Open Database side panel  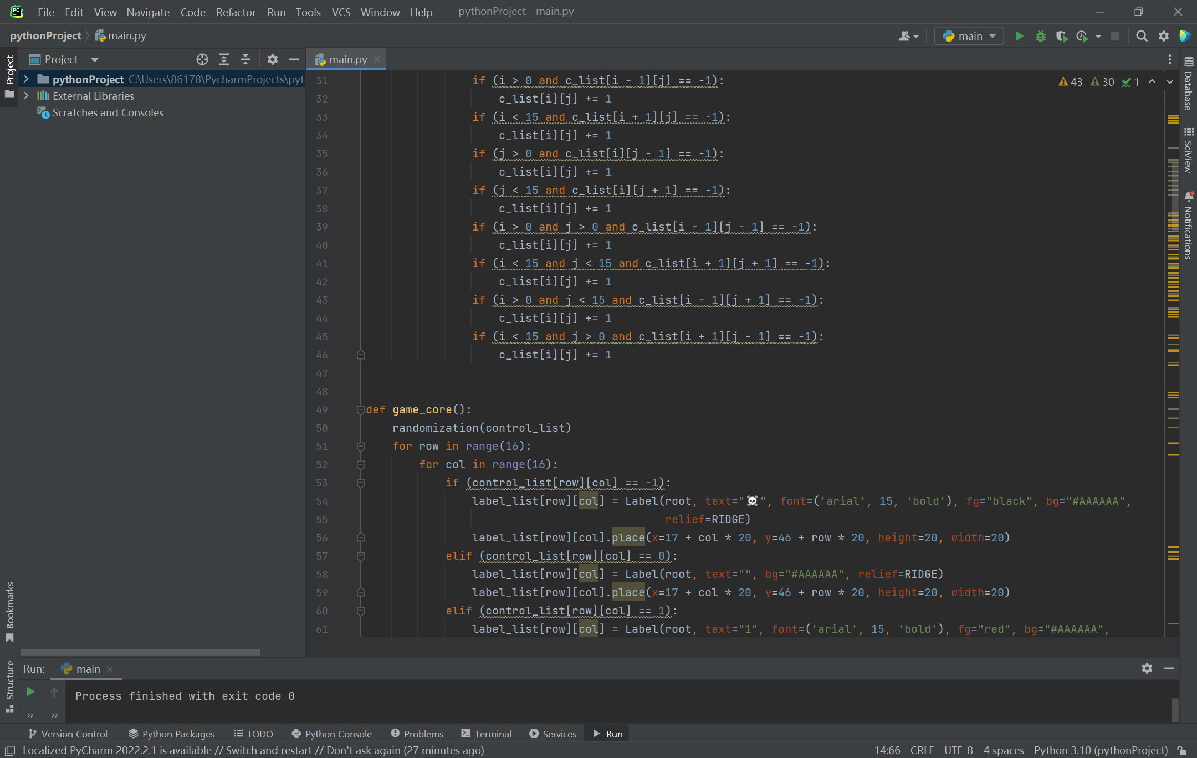pyautogui.click(x=1189, y=84)
